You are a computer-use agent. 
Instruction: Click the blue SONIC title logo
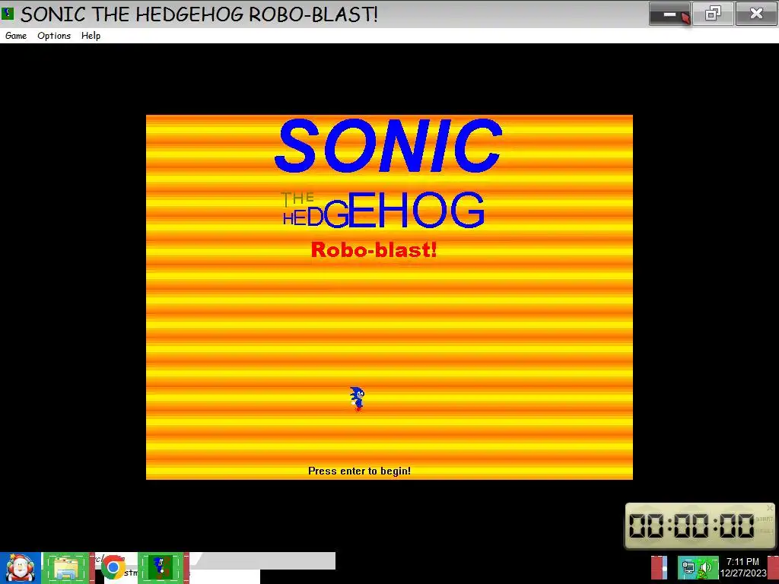[388, 145]
